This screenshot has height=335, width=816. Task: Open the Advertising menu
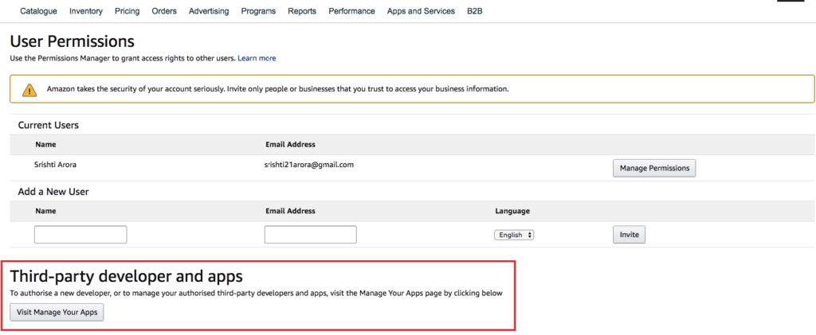pos(209,11)
